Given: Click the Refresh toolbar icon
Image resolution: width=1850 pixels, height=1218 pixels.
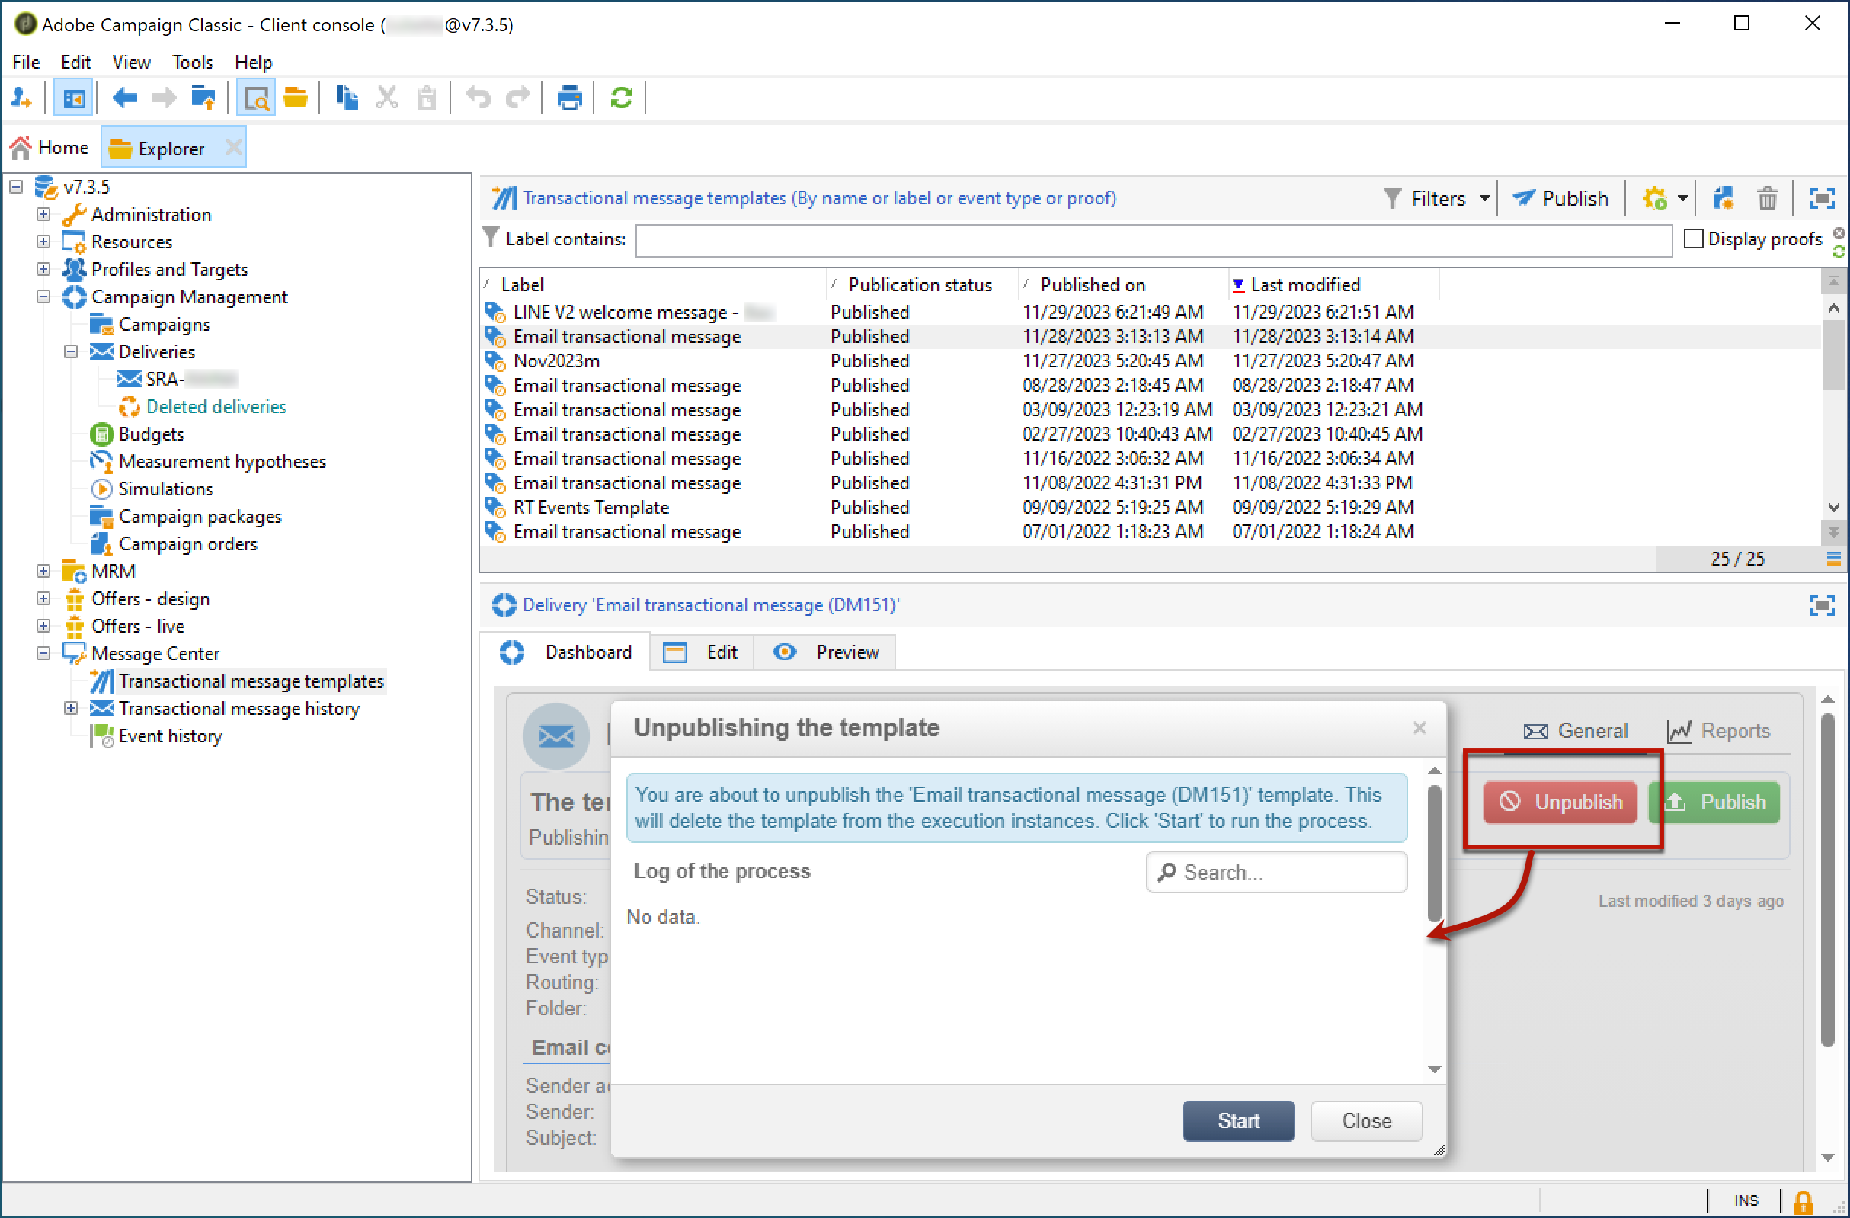Looking at the screenshot, I should pyautogui.click(x=621, y=98).
